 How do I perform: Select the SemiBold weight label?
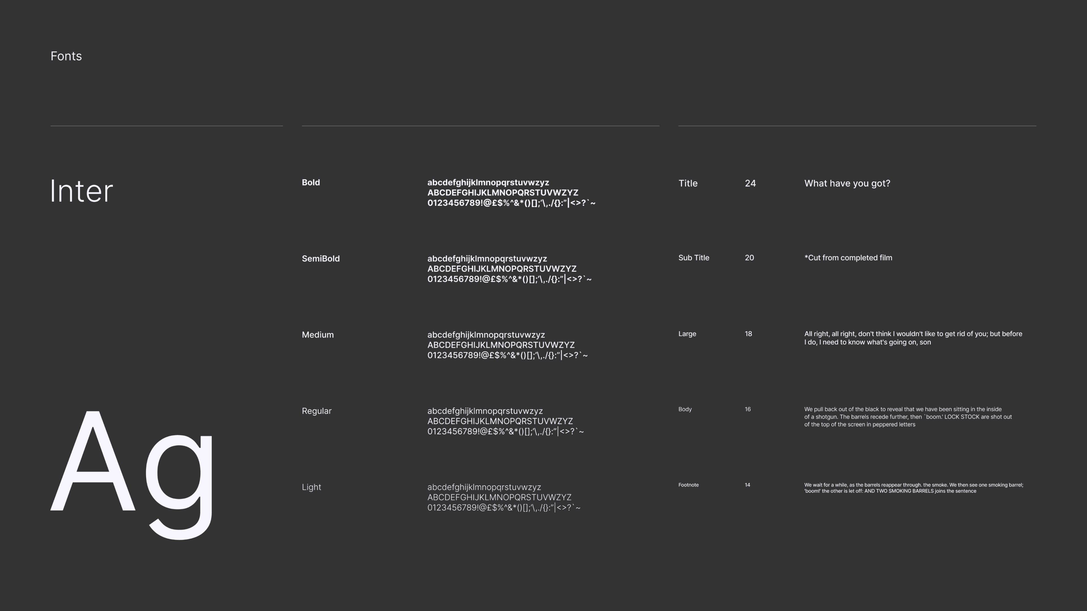320,259
